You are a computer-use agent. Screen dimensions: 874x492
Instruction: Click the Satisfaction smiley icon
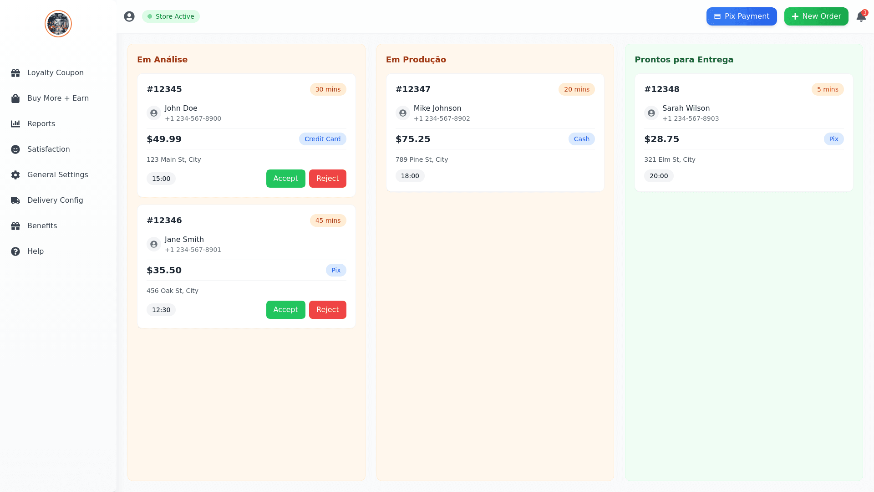click(15, 149)
